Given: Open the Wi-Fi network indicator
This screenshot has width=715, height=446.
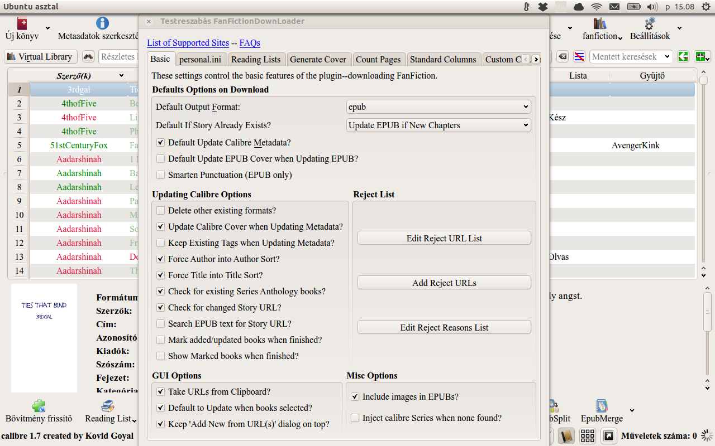Looking at the screenshot, I should point(597,7).
